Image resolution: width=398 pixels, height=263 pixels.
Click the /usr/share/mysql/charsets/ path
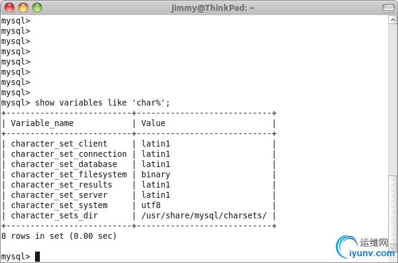(204, 215)
